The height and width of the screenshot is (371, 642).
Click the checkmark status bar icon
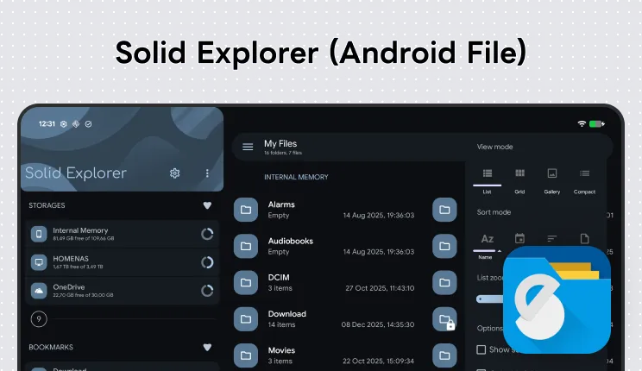[88, 123]
